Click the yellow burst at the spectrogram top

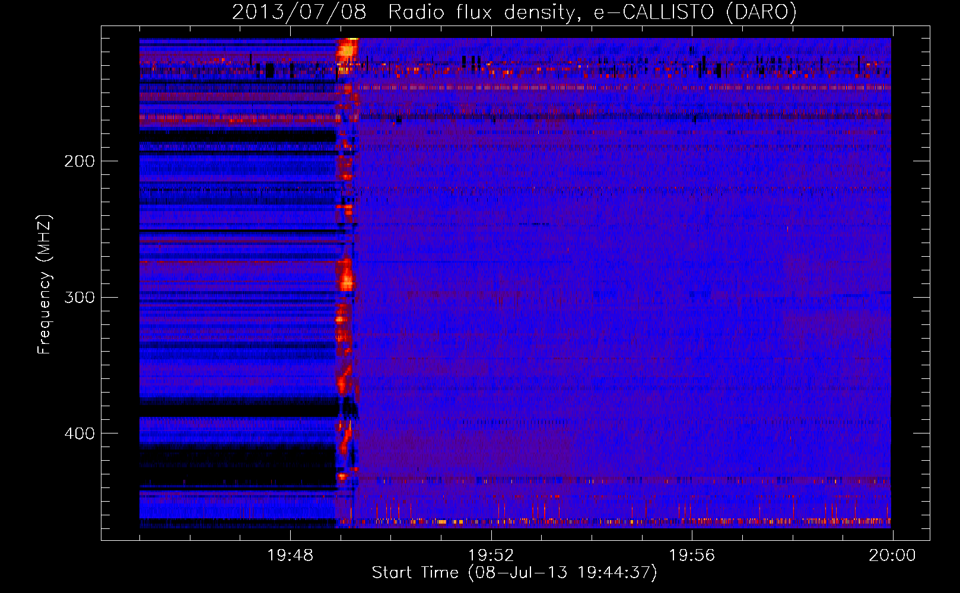[x=348, y=49]
